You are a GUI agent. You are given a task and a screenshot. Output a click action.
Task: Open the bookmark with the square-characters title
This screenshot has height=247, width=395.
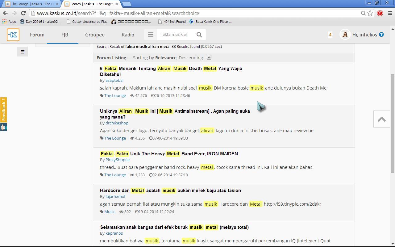coord(131,22)
